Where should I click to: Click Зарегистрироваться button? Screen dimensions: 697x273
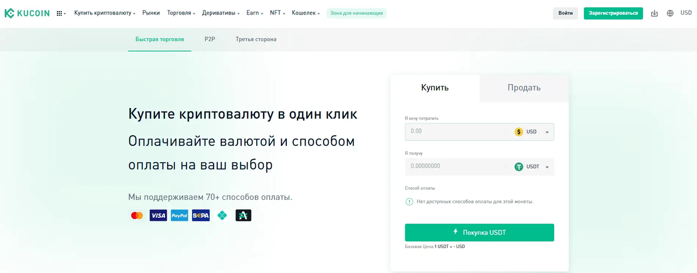(613, 13)
